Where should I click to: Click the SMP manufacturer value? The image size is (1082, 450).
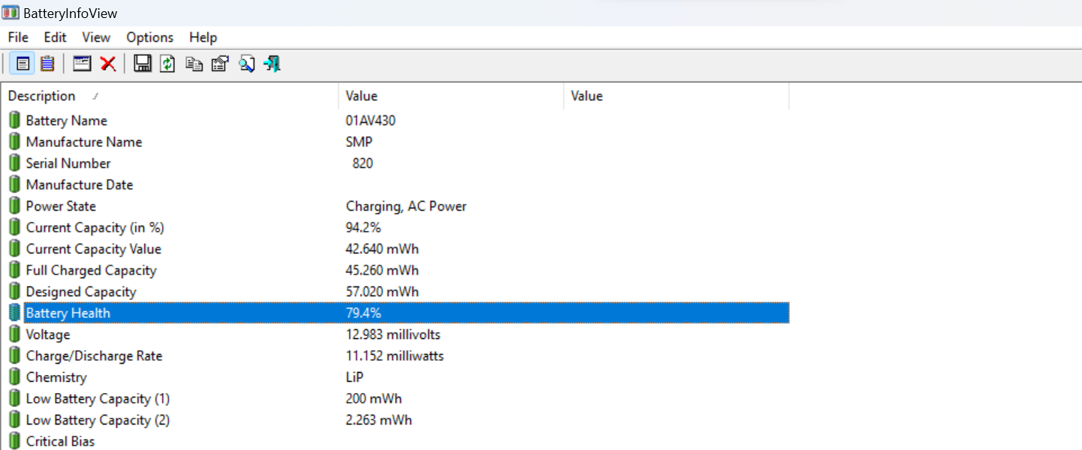point(359,142)
